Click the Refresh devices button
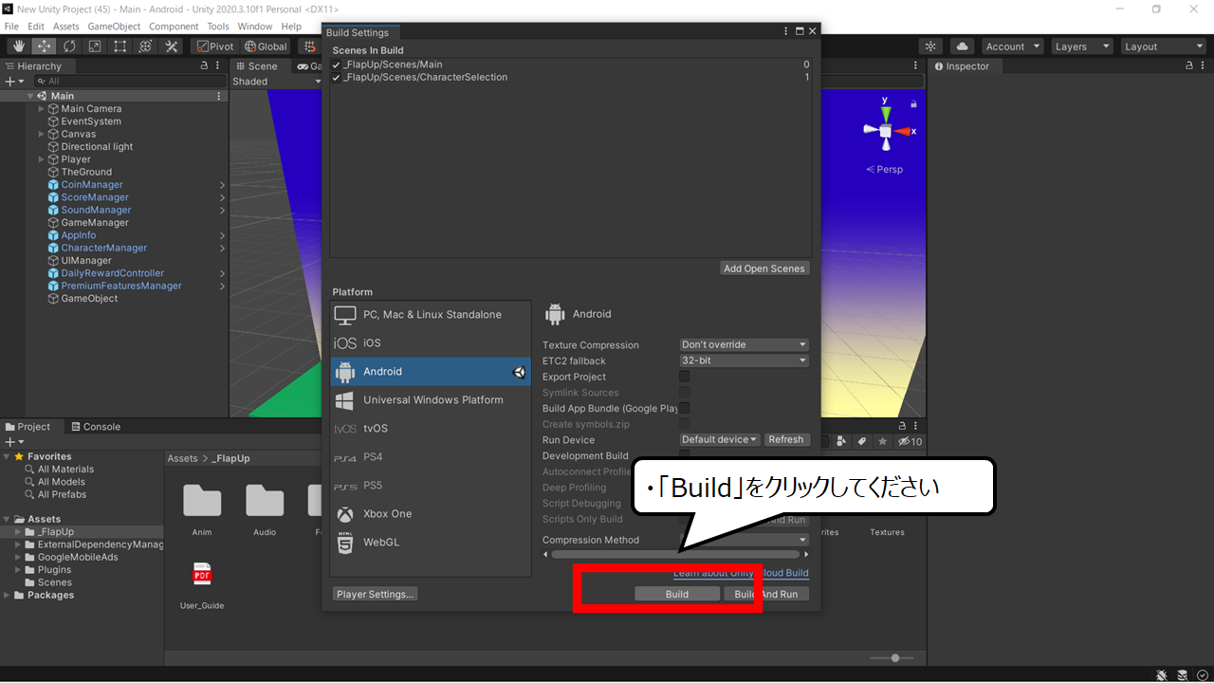The height and width of the screenshot is (683, 1214). tap(786, 440)
